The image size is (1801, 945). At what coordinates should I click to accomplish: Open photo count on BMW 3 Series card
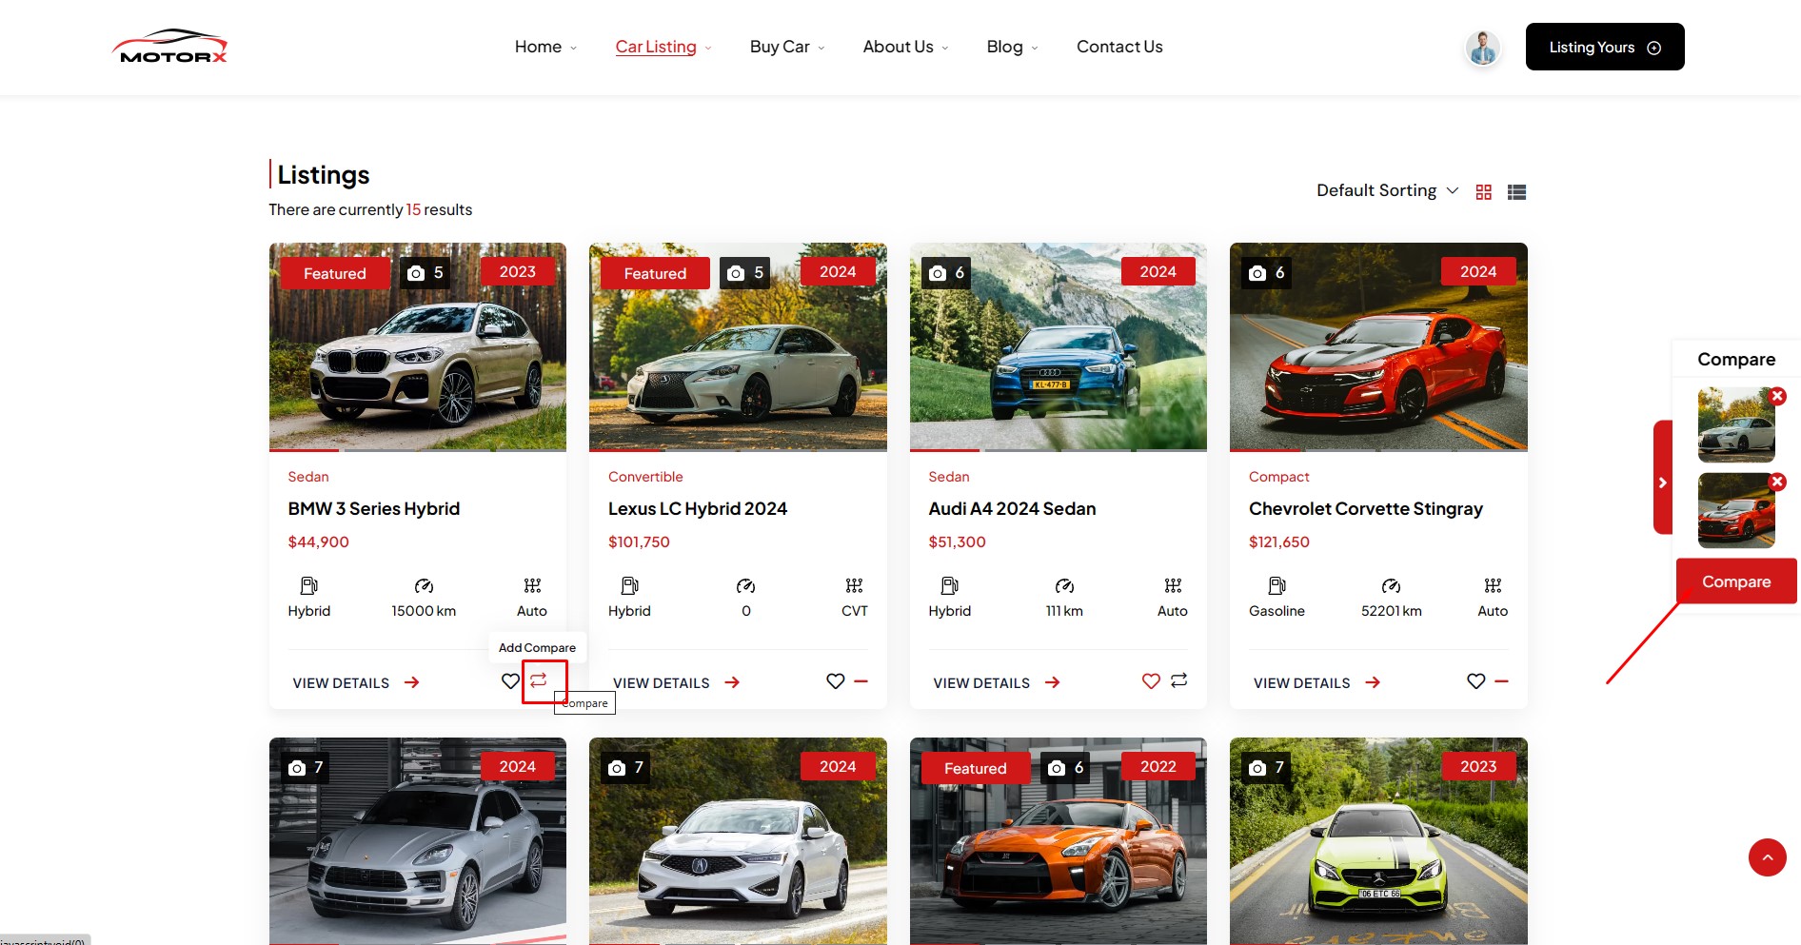[x=426, y=273]
